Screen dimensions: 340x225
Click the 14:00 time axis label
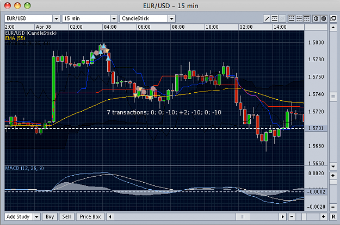tap(280, 27)
